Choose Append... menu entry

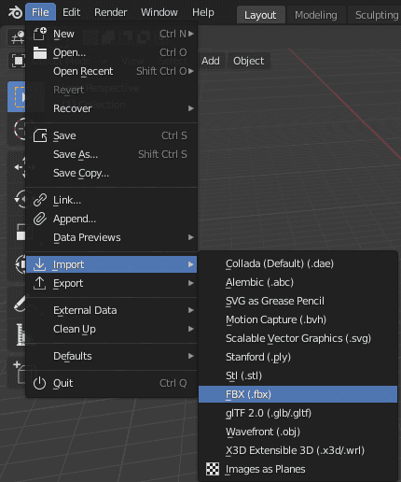pyautogui.click(x=111, y=219)
